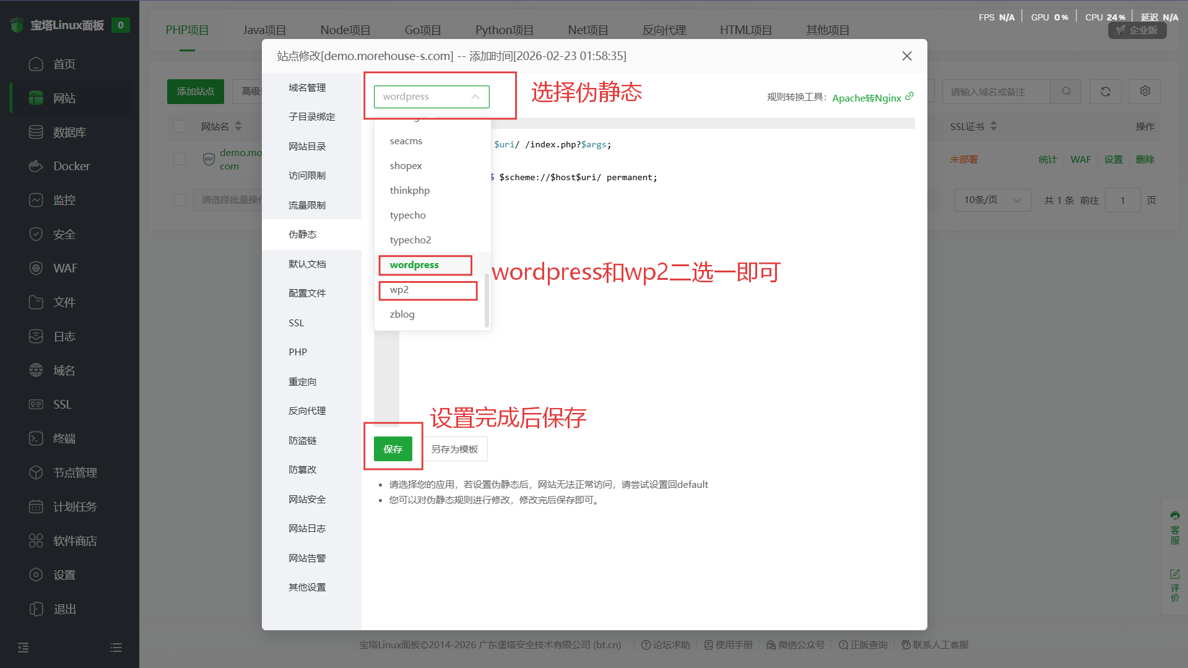Open the SSL section in site settings
The height and width of the screenshot is (668, 1188).
click(297, 323)
